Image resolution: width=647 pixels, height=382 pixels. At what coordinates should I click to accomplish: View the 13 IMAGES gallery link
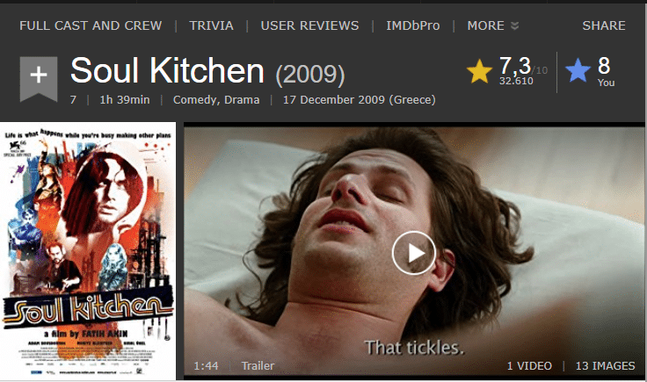tap(606, 366)
